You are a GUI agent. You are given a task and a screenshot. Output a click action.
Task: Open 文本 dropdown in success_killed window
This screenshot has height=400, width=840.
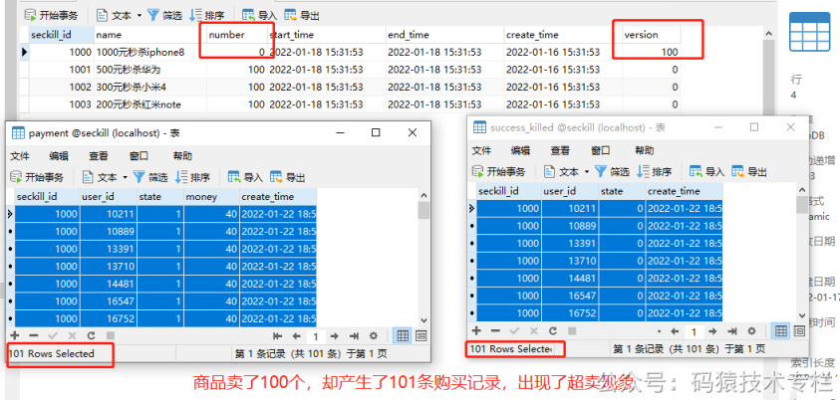click(567, 172)
